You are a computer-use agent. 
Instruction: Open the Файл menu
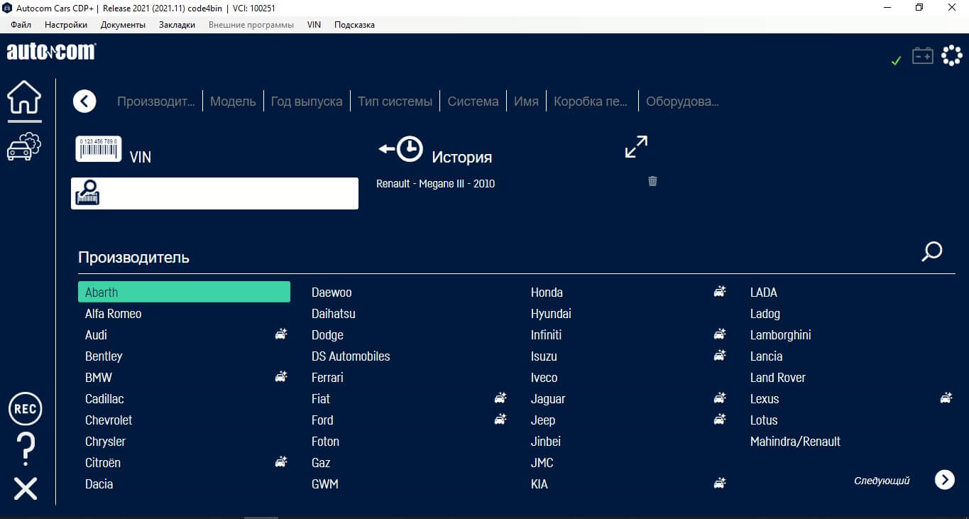[x=21, y=25]
